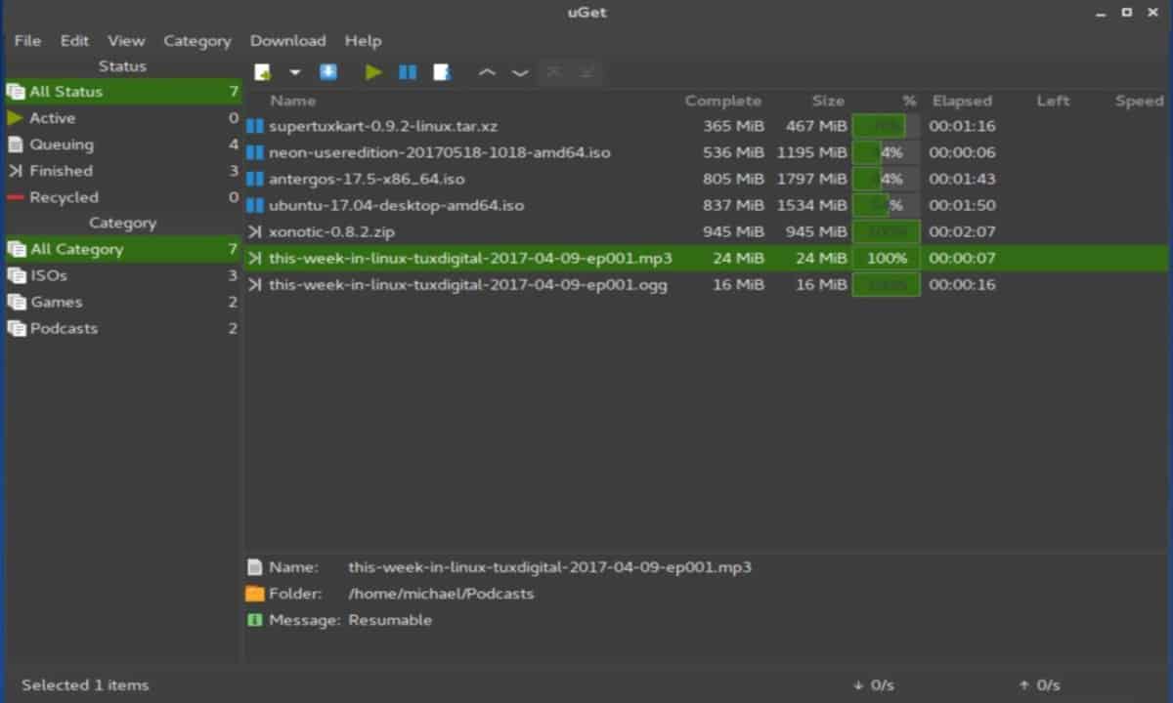Filter by Active status
The width and height of the screenshot is (1173, 703).
point(53,118)
